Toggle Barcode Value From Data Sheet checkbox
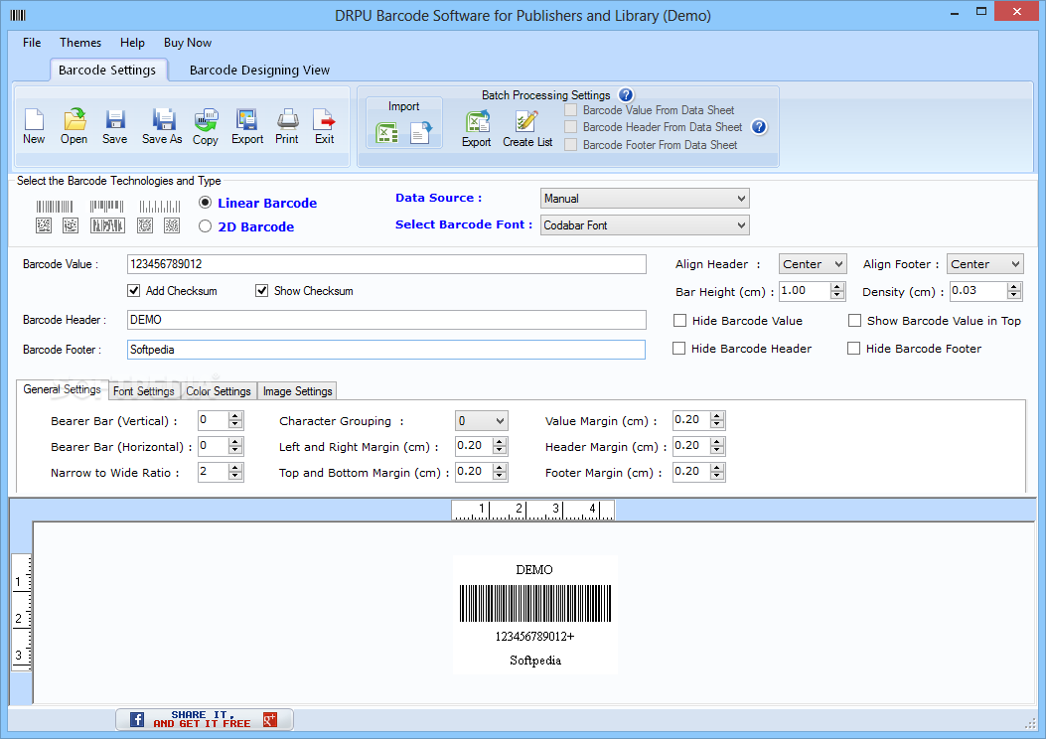This screenshot has width=1046, height=739. coord(571,110)
